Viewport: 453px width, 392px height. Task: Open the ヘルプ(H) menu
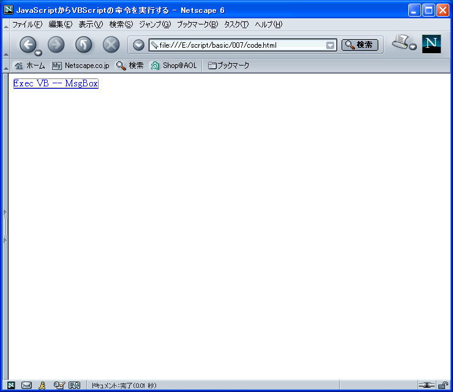pos(268,24)
